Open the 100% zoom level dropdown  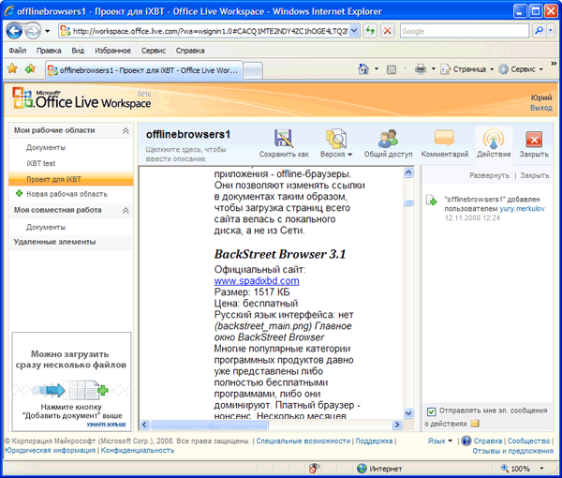541,469
